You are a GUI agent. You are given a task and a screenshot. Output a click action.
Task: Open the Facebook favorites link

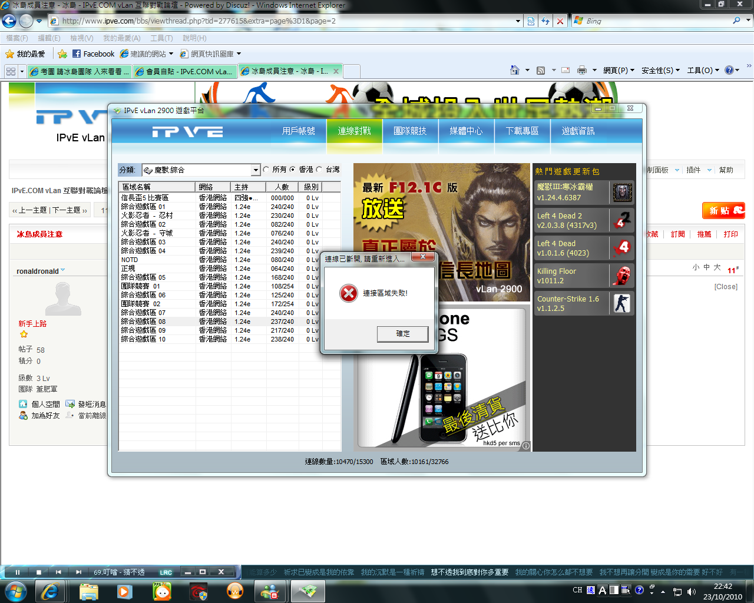(x=93, y=54)
